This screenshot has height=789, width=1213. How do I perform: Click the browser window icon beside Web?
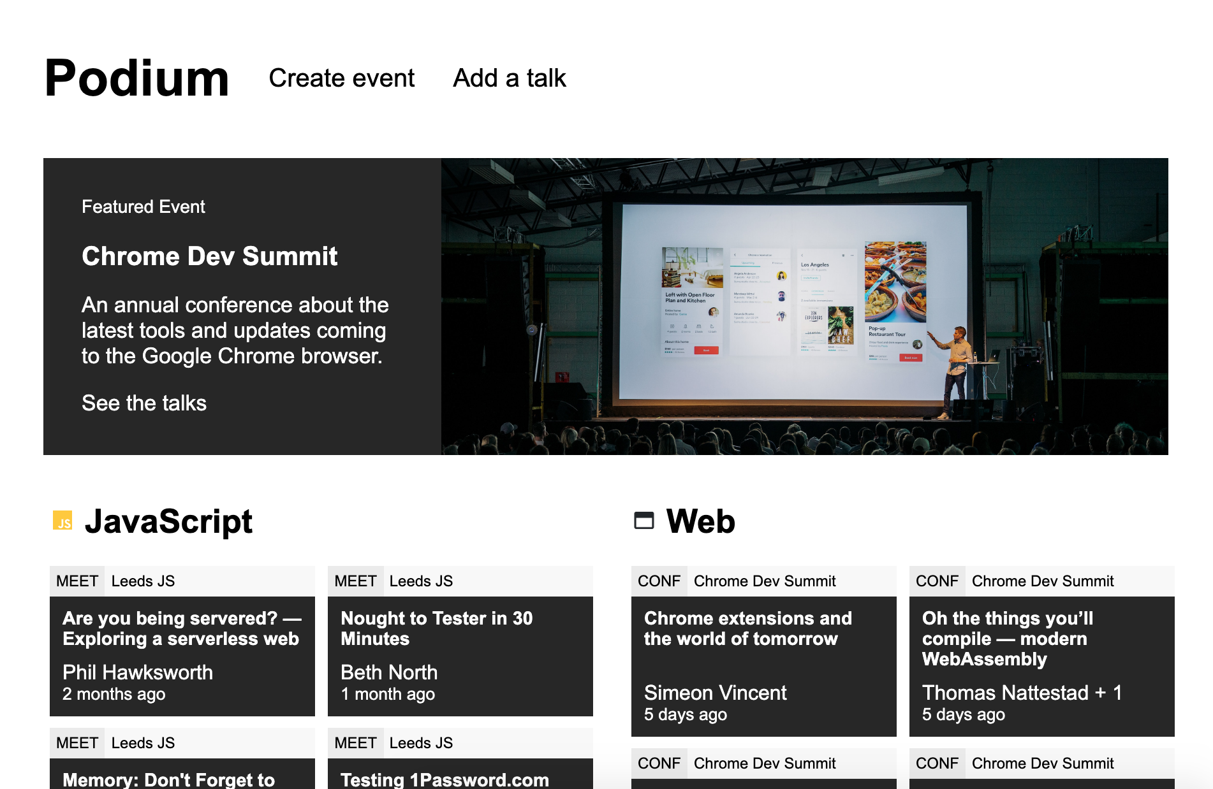point(644,521)
